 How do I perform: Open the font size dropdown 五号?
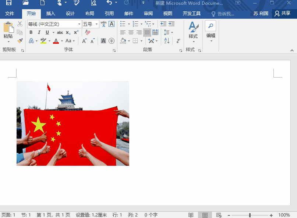click(x=97, y=24)
